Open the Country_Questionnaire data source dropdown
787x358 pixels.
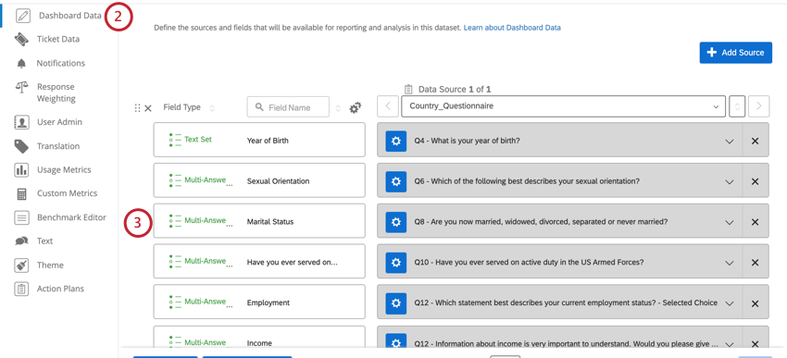pyautogui.click(x=563, y=106)
